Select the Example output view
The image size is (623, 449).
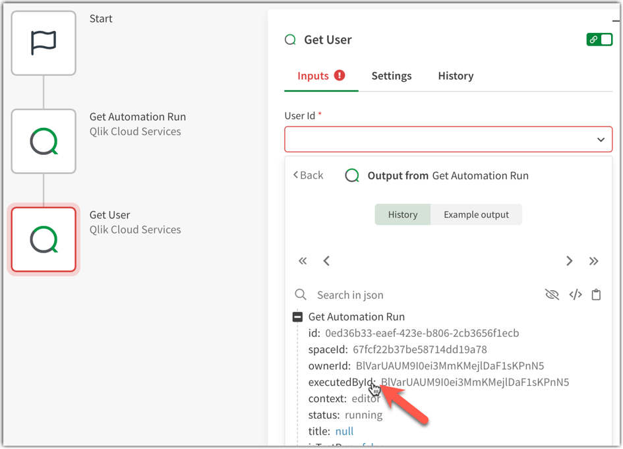pos(476,214)
